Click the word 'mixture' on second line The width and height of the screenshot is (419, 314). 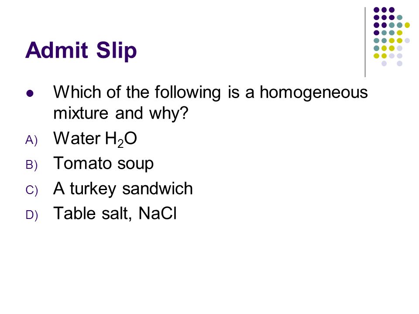(81, 113)
